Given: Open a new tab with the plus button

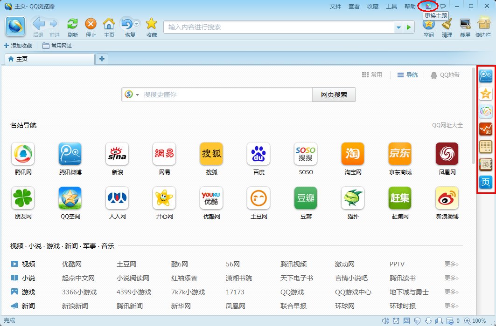Looking at the screenshot, I should (x=102, y=59).
